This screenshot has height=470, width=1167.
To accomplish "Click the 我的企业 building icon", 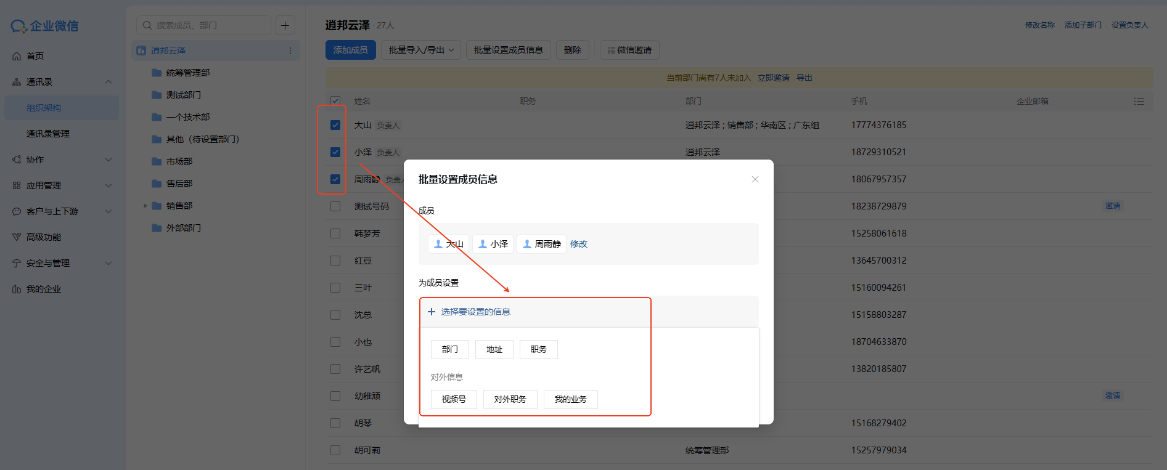I will [17, 289].
